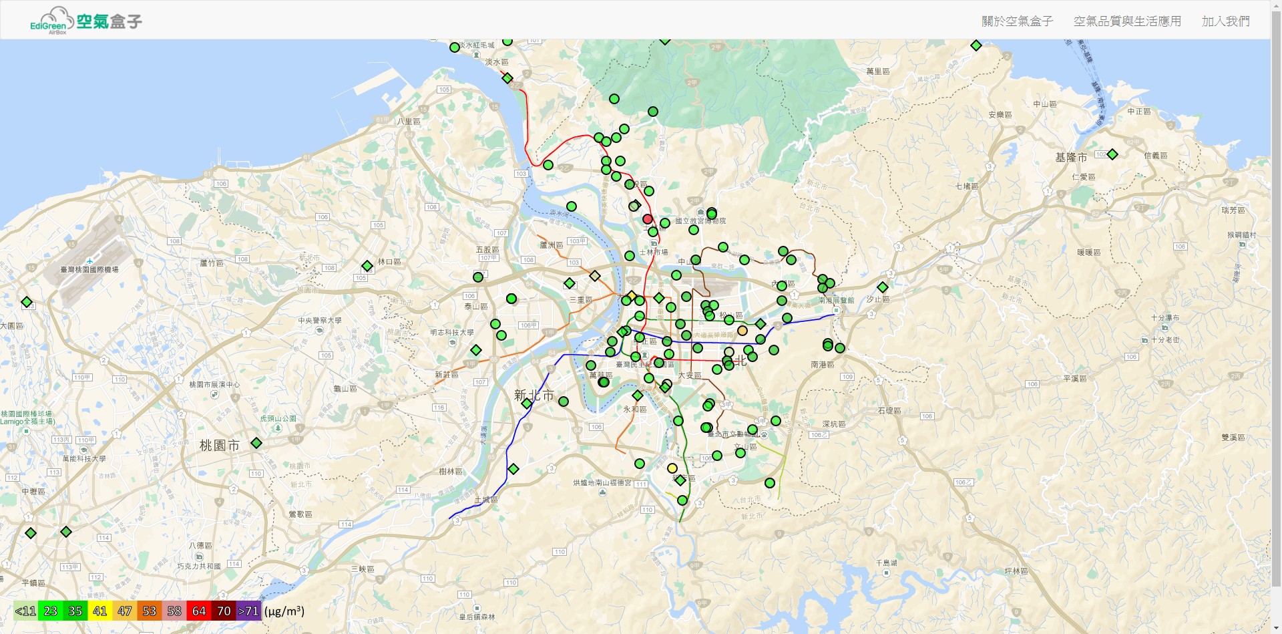The image size is (1282, 634).
Task: Click the orange 53 legend swatch
Action: click(149, 611)
